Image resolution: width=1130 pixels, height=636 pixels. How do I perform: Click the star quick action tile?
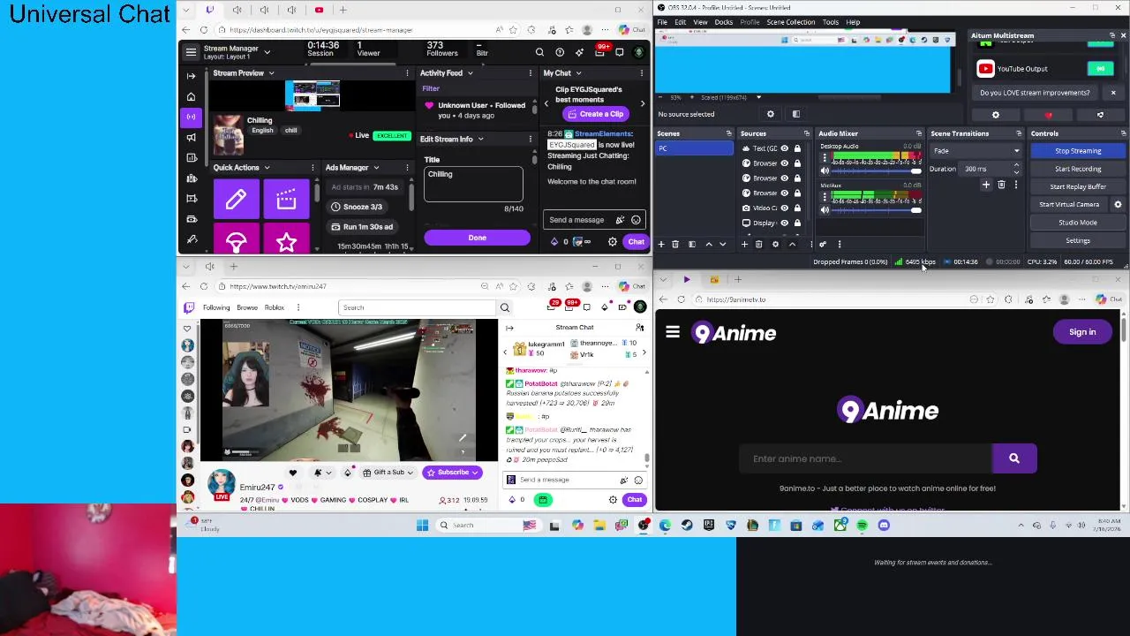coord(286,241)
